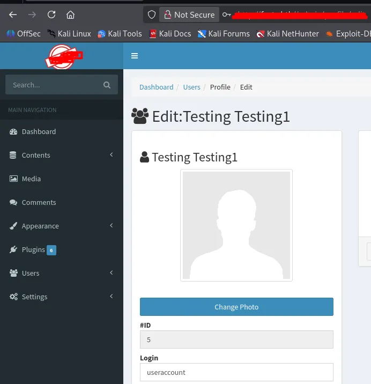Click the Comments speech bubble icon
Viewport: 371px width, 384px height.
pos(13,203)
